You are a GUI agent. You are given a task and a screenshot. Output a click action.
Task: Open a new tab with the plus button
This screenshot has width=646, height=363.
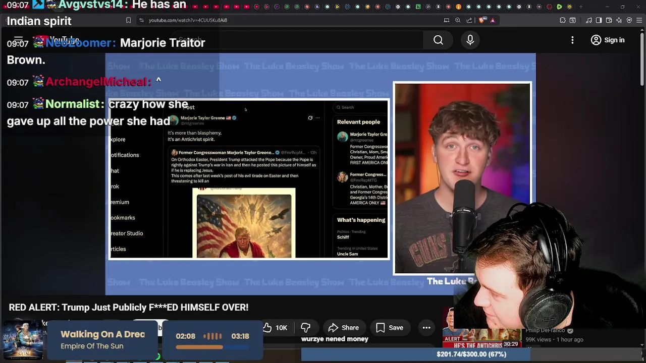[581, 7]
